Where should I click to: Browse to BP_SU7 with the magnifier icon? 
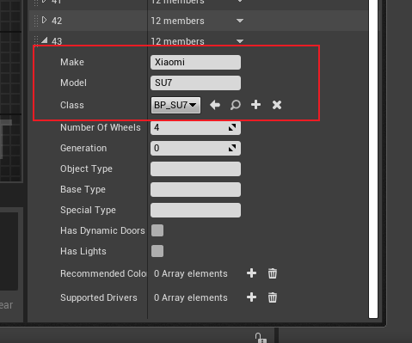tap(236, 105)
